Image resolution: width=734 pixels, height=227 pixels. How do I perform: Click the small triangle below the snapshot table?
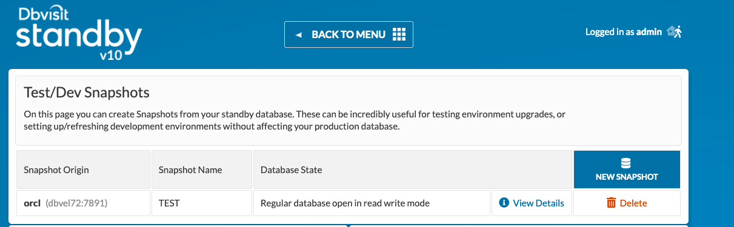click(349, 225)
